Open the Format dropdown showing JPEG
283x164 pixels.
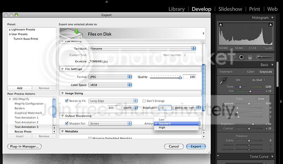click(110, 77)
